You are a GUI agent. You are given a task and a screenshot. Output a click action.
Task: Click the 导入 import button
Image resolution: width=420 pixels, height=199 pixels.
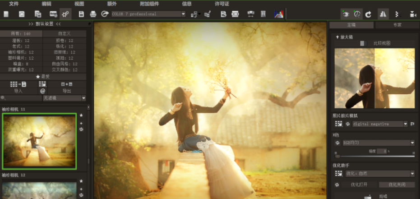(x=18, y=91)
